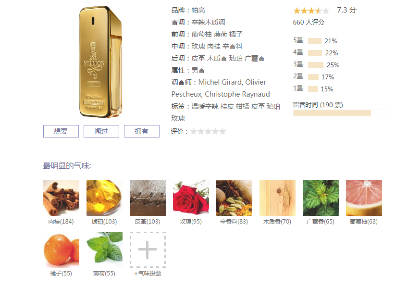Select the wood 木质香 scent image
The height and width of the screenshot is (288, 420).
point(277,198)
